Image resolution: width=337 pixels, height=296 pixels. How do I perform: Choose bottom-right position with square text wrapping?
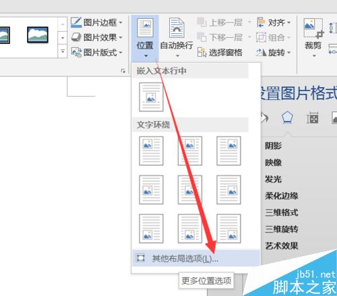coord(228,228)
